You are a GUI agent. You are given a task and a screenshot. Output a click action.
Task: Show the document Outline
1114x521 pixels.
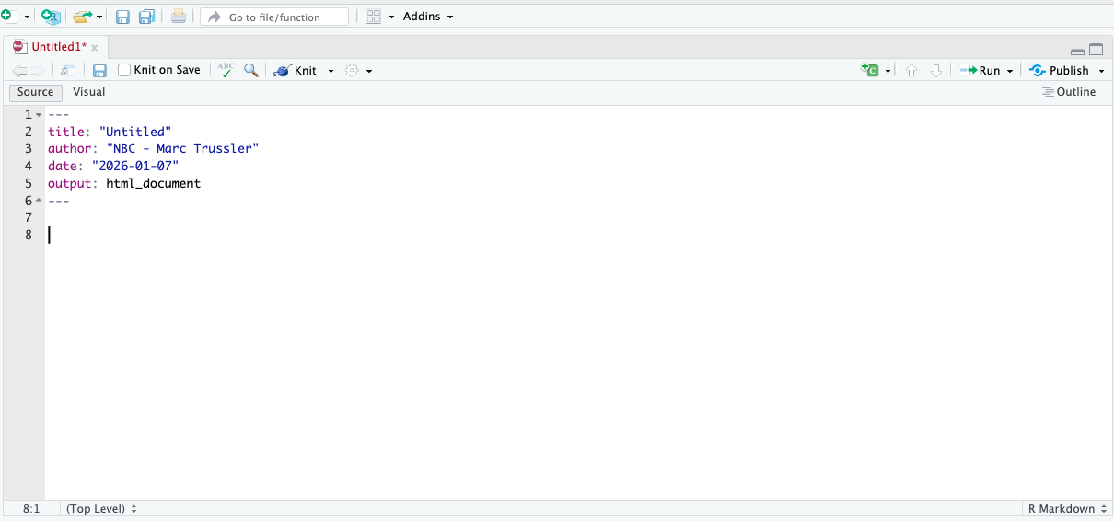(x=1069, y=92)
